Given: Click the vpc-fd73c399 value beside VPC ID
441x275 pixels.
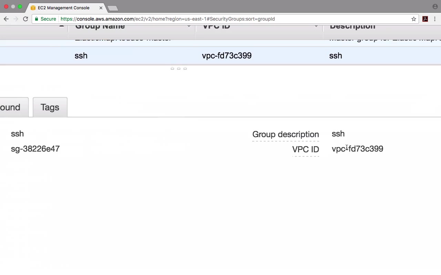Looking at the screenshot, I should click(x=357, y=149).
